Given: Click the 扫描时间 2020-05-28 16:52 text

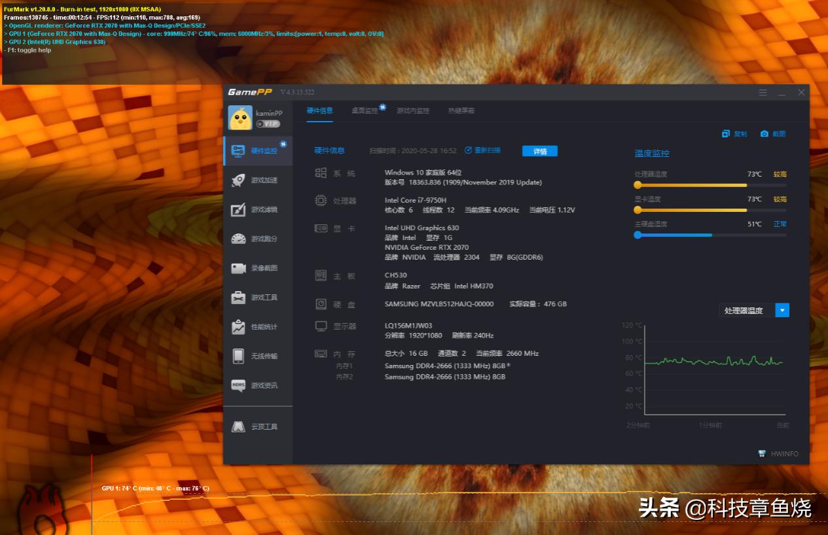Looking at the screenshot, I should click(413, 150).
